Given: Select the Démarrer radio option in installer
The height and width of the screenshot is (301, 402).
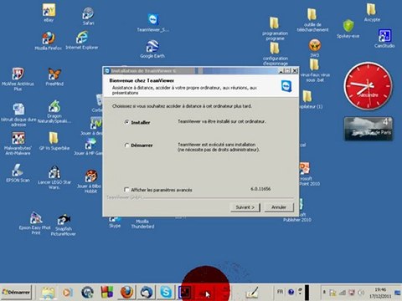Looking at the screenshot, I should pyautogui.click(x=126, y=145).
